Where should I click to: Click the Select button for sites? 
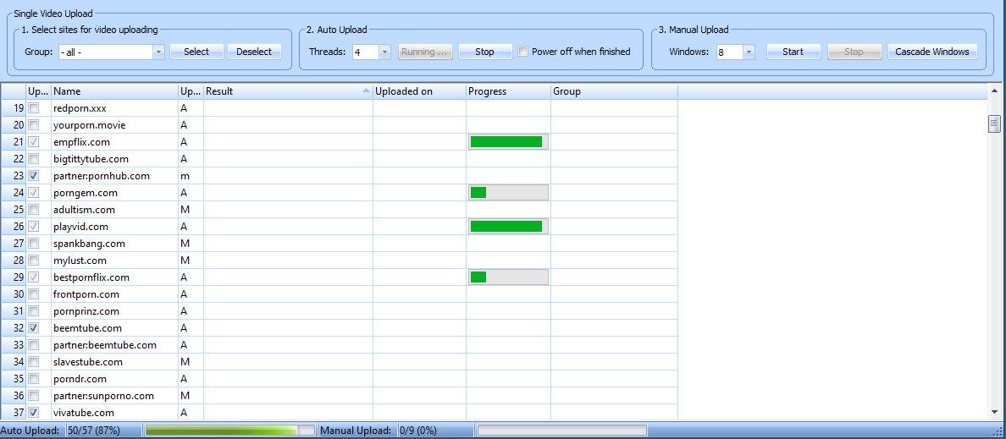pyautogui.click(x=196, y=52)
